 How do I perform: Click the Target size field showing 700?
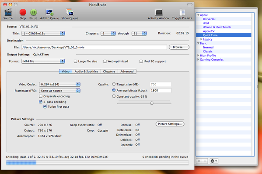161,84
